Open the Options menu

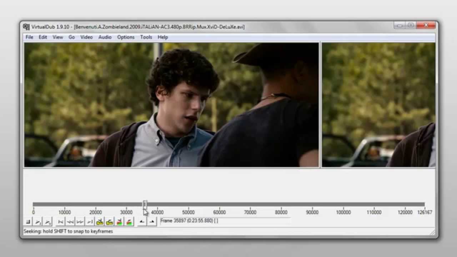[x=126, y=37]
